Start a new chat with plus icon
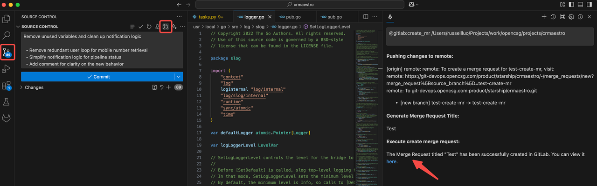Screen dimensions: 597x186 [x=543, y=17]
